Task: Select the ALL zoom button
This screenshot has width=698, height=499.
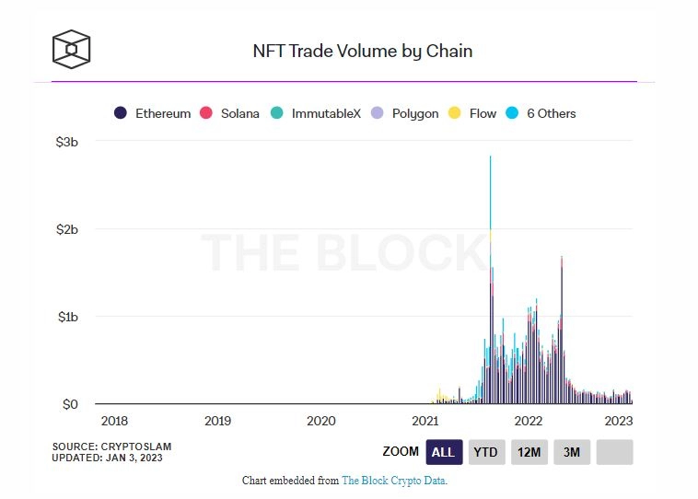Action: click(444, 452)
